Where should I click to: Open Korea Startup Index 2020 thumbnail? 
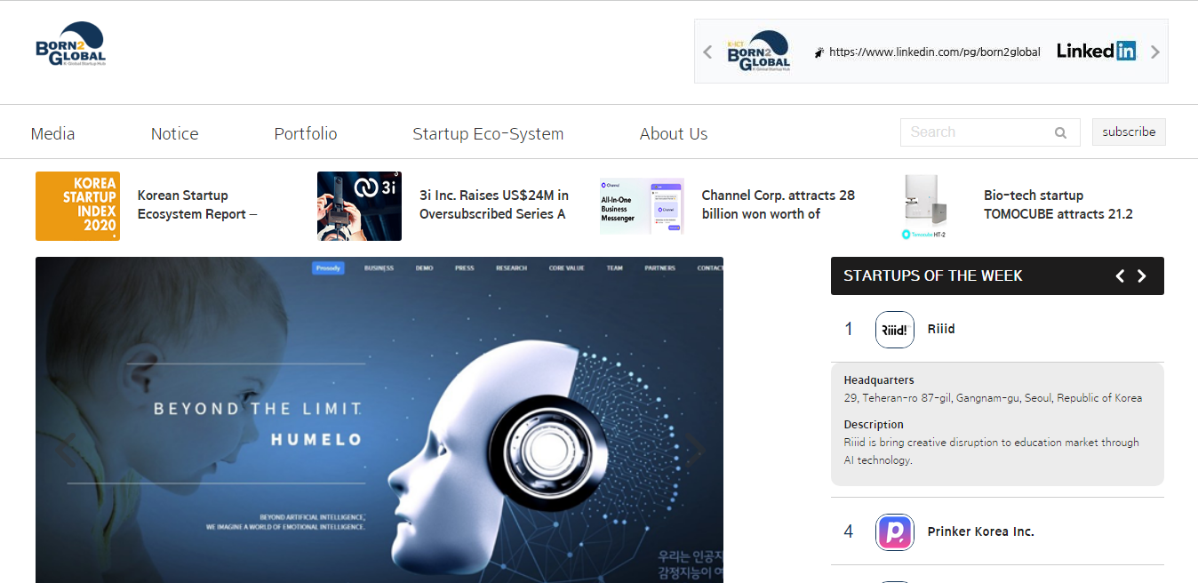(77, 206)
